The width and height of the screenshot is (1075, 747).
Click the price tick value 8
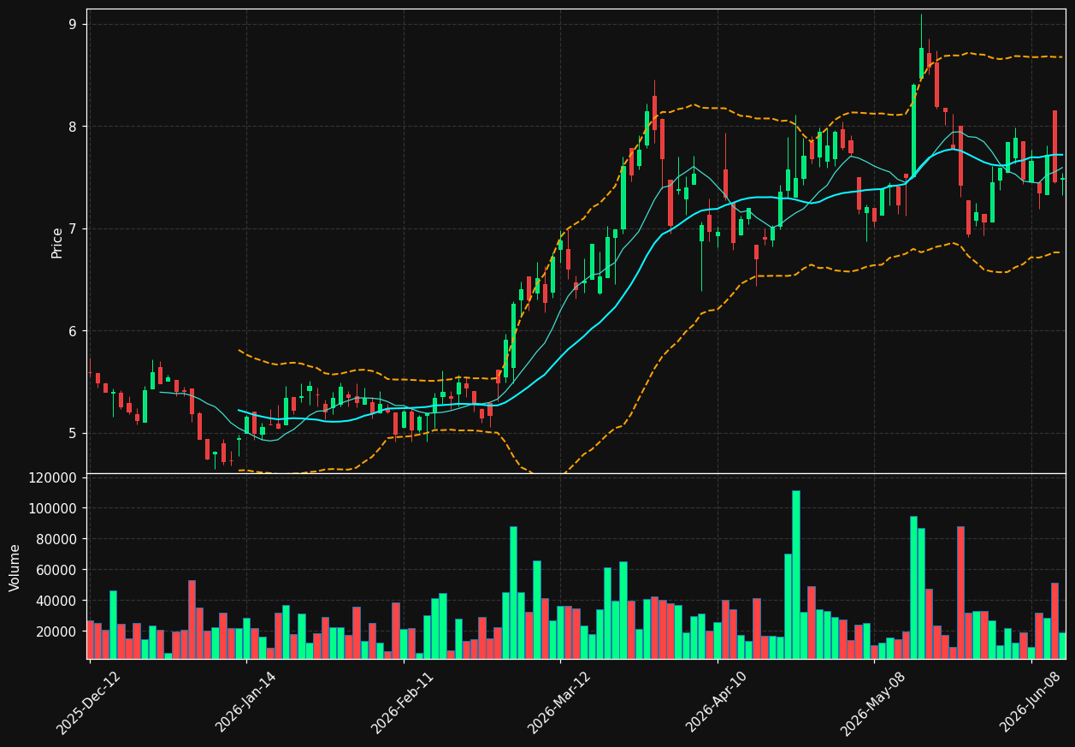[x=73, y=127]
